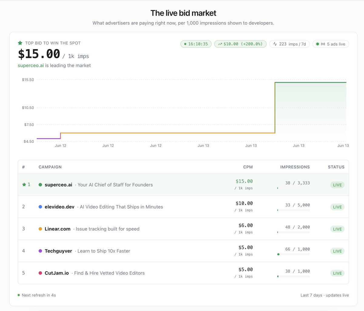This screenshot has width=364, height=311.
Task: Click 'Your AI Chief of Staff for Founders' tagline
Action: pos(115,185)
